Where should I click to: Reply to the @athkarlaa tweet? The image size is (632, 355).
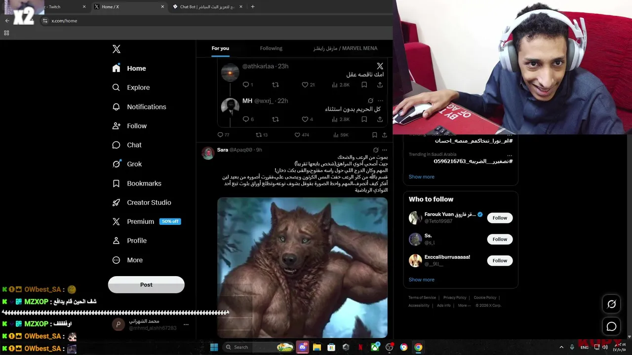[246, 85]
